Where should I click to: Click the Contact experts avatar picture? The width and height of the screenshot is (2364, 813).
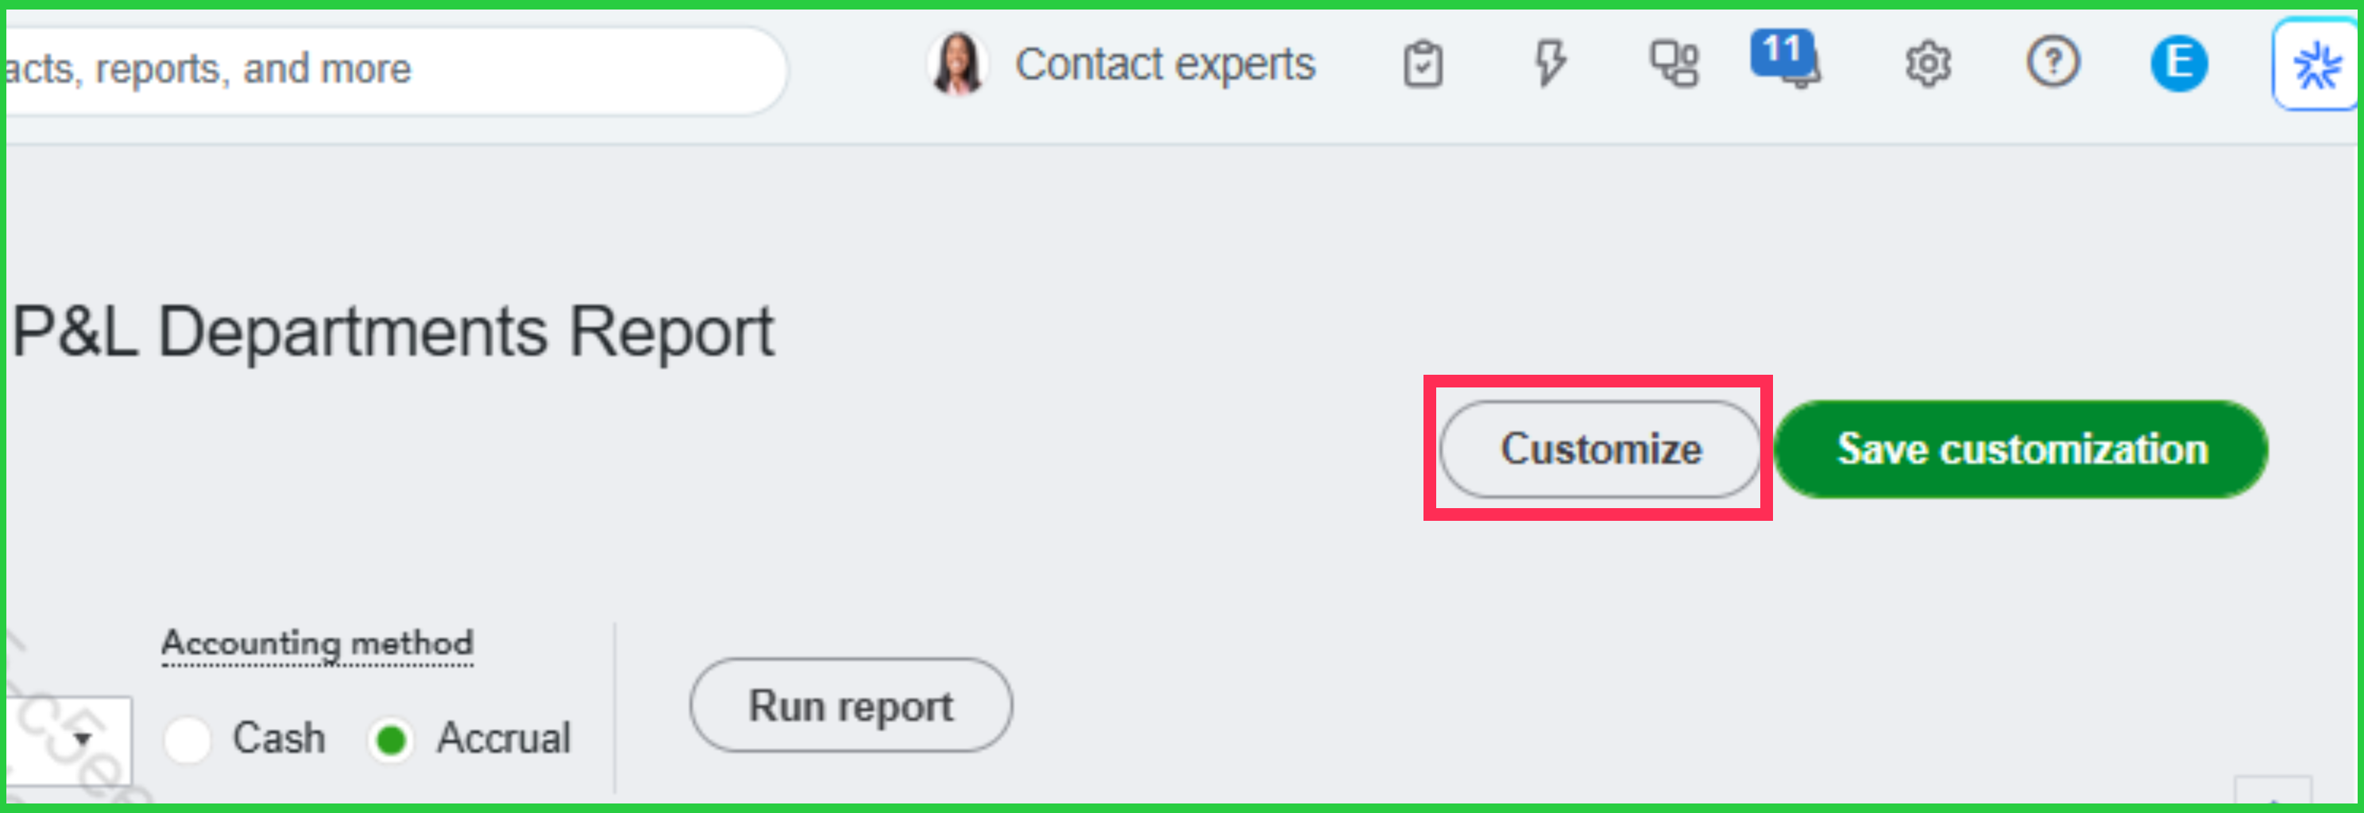(x=957, y=64)
